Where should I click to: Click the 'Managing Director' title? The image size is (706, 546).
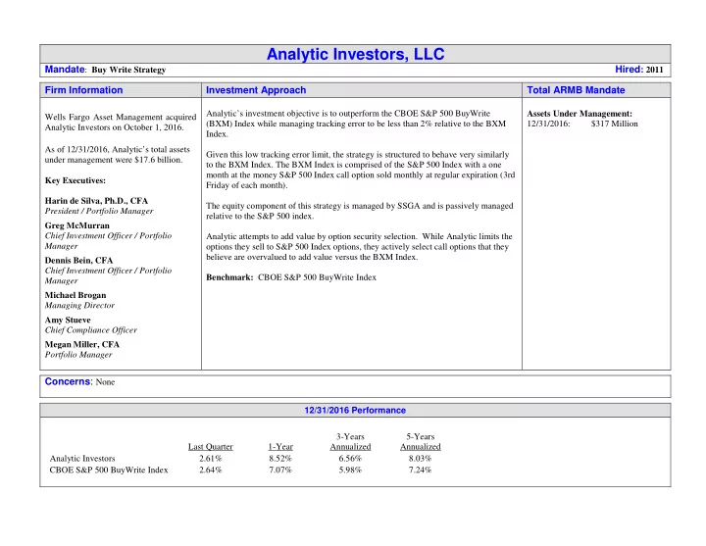79,305
